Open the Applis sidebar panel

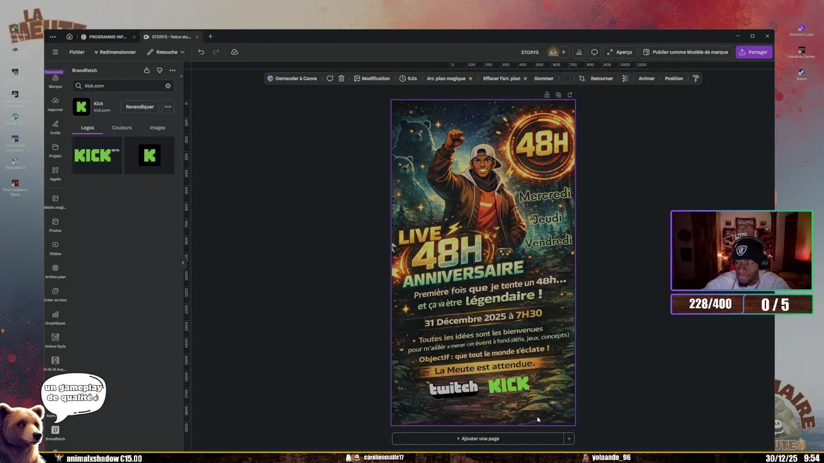(x=55, y=174)
